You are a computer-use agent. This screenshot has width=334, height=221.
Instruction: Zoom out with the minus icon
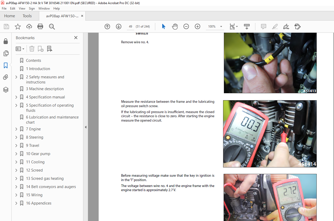point(186,27)
